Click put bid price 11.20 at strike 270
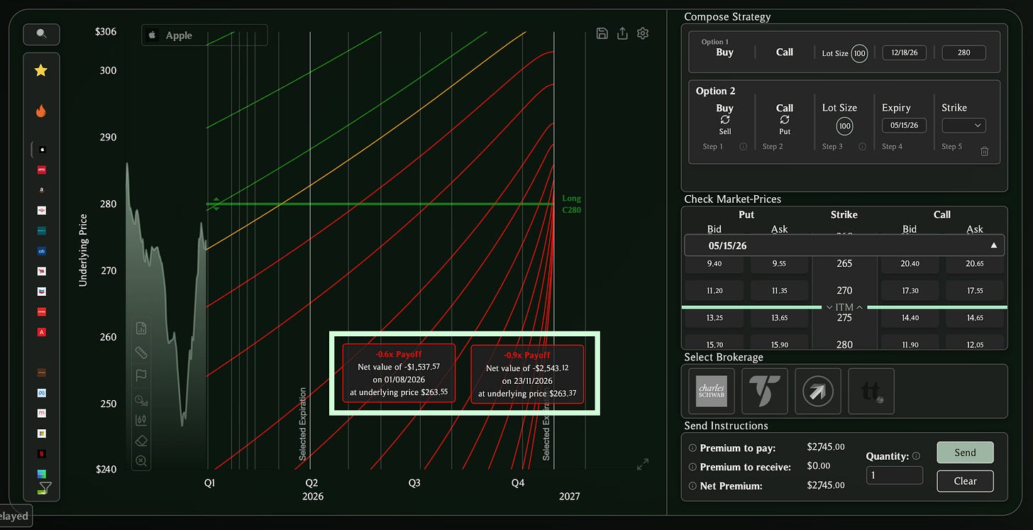 click(714, 290)
